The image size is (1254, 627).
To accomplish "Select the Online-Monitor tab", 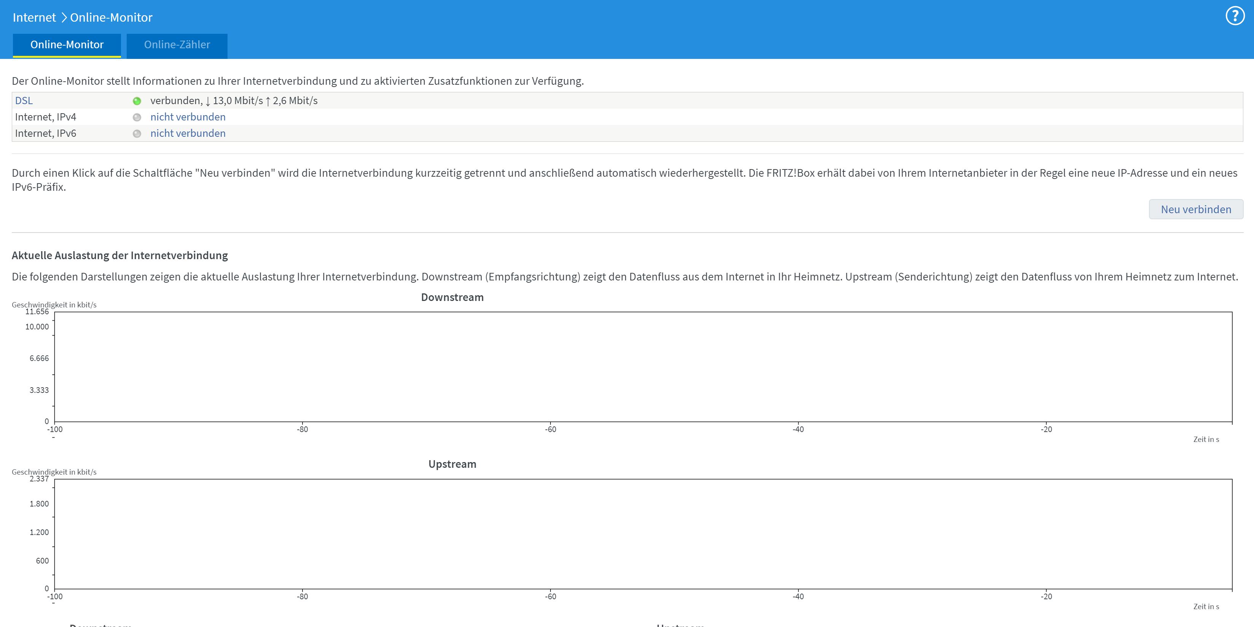I will [67, 45].
